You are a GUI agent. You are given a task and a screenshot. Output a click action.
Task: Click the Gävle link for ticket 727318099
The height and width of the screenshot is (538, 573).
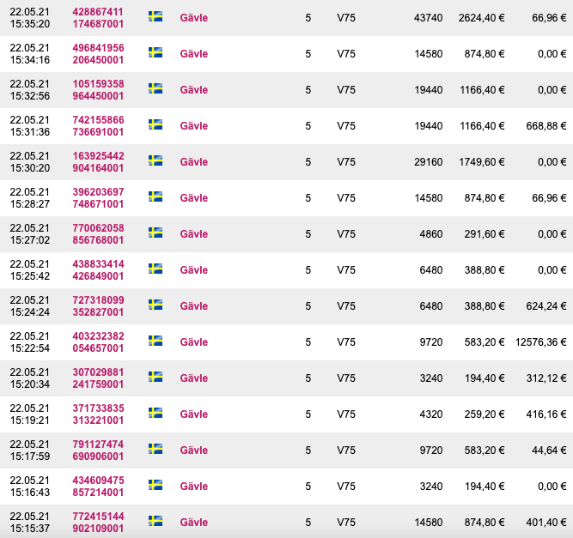[193, 305]
